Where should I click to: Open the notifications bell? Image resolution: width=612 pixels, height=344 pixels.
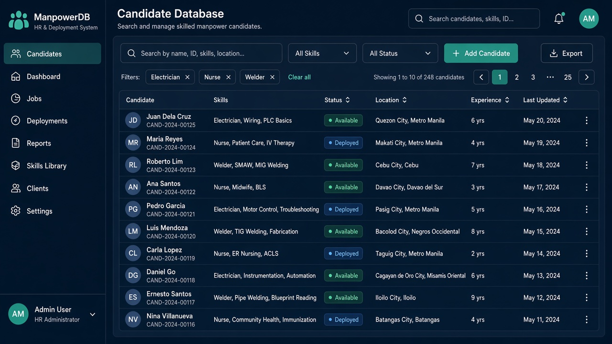coord(559,19)
